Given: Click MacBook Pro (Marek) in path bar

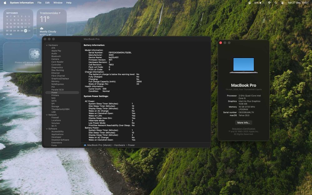Looking at the screenshot, I should pos(98,145).
